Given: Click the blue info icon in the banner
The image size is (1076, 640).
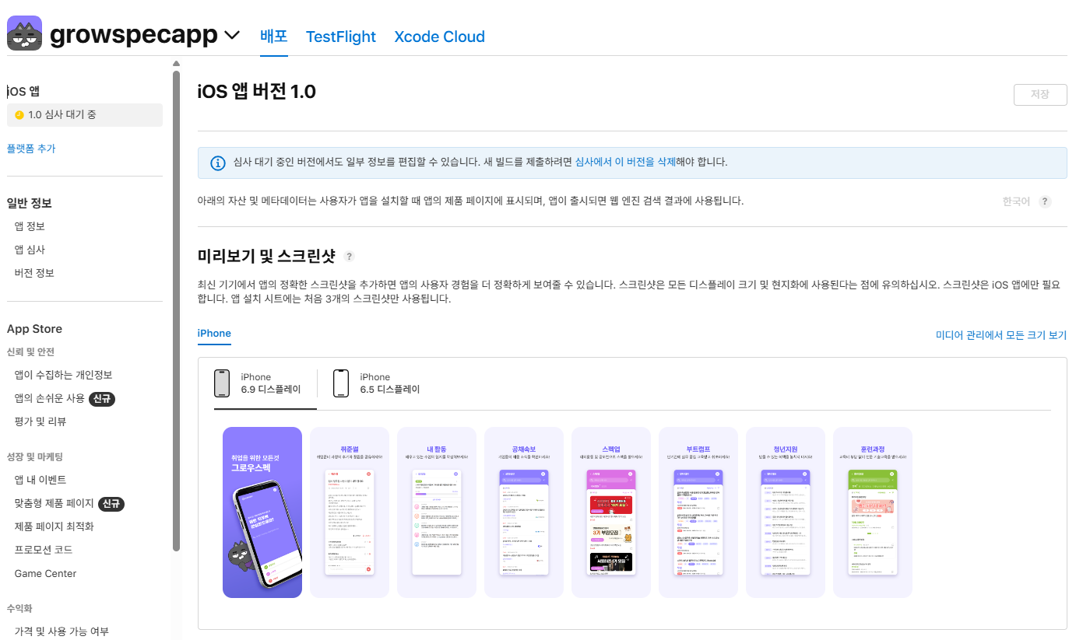Looking at the screenshot, I should point(218,163).
